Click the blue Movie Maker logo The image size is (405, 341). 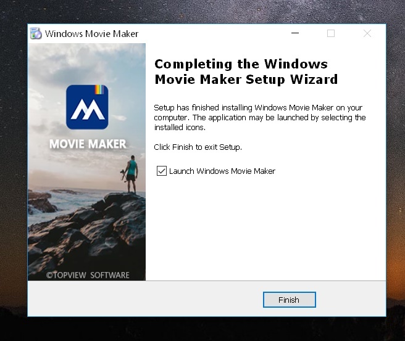[x=86, y=107]
